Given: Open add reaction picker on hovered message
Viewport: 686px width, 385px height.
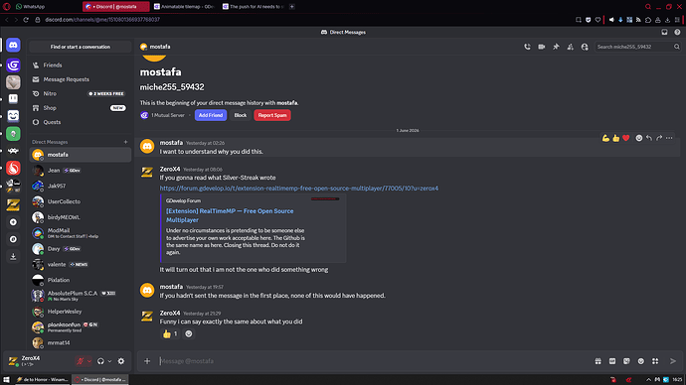Looking at the screenshot, I should coord(638,138).
